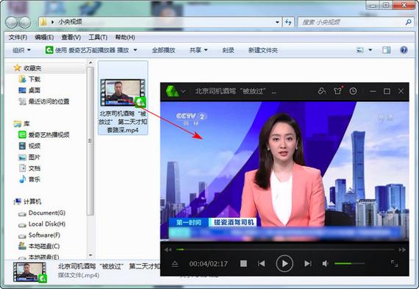Image resolution: width=419 pixels, height=289 pixels.
Task: Change the view mode icon
Action: coord(360,50)
